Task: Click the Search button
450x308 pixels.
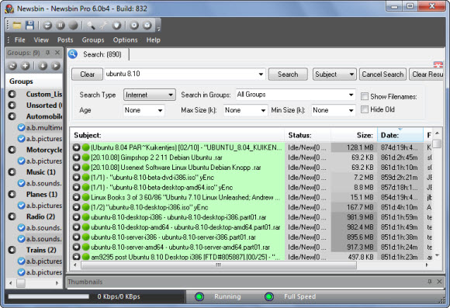Action: coord(288,74)
